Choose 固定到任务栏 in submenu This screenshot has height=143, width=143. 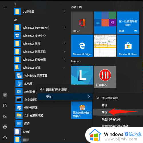coord(118,98)
